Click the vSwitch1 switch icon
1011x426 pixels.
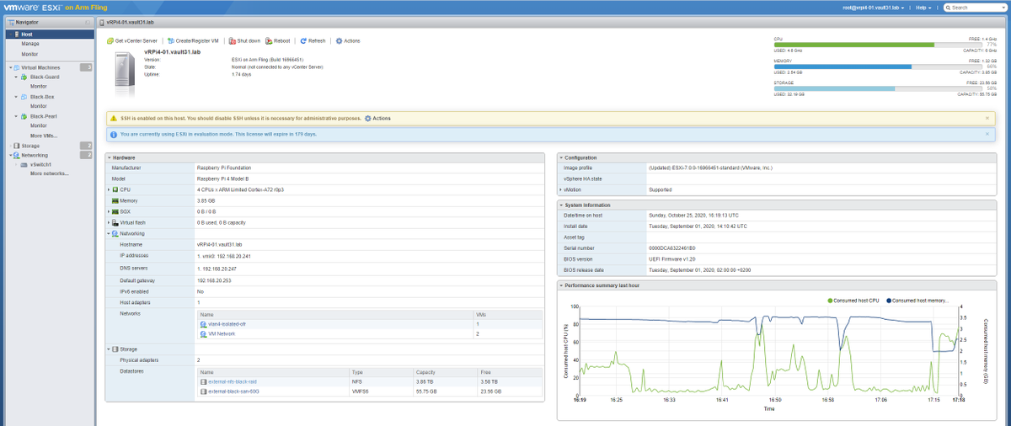24,164
